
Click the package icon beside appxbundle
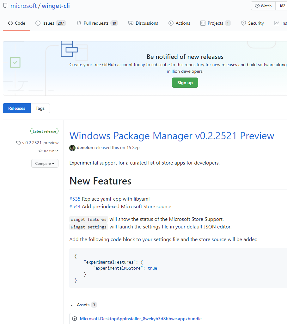click(x=75, y=319)
